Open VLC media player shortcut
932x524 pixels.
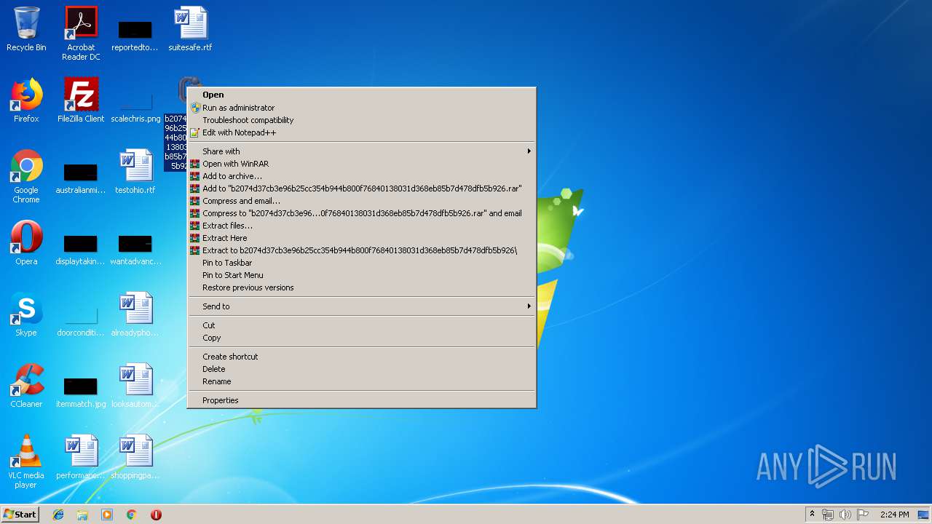tap(26, 461)
